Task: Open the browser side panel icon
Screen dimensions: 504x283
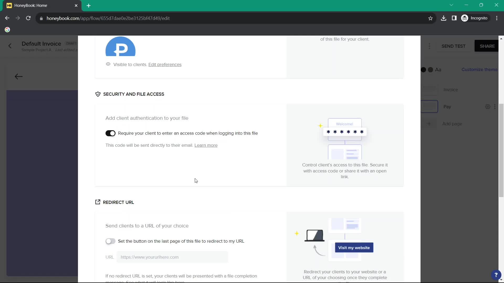Action: pos(454,18)
